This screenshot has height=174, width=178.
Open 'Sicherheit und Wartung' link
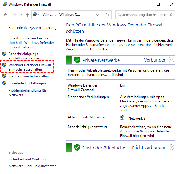click(x=27, y=159)
